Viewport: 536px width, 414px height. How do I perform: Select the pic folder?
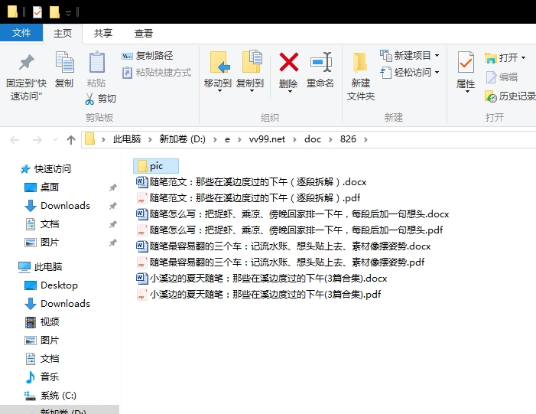[x=156, y=166]
